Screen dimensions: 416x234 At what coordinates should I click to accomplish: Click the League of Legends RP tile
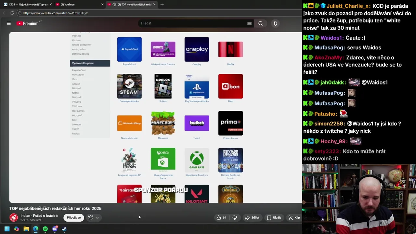click(x=129, y=160)
